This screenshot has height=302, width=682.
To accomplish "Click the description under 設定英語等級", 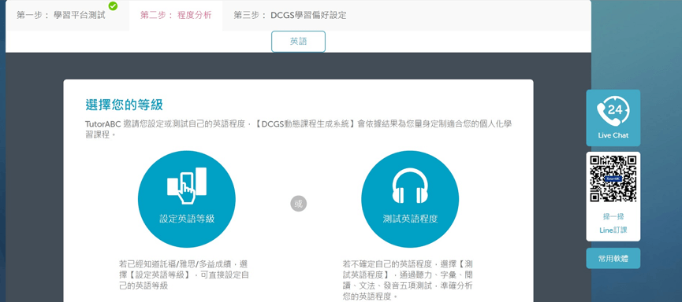I will pyautogui.click(x=184, y=274).
